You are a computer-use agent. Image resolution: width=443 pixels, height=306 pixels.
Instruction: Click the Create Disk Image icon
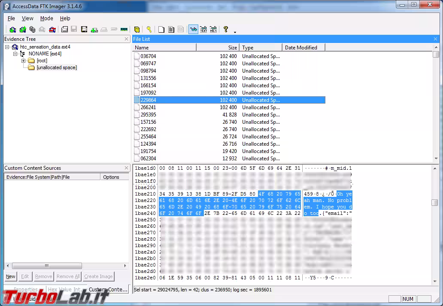click(64, 29)
